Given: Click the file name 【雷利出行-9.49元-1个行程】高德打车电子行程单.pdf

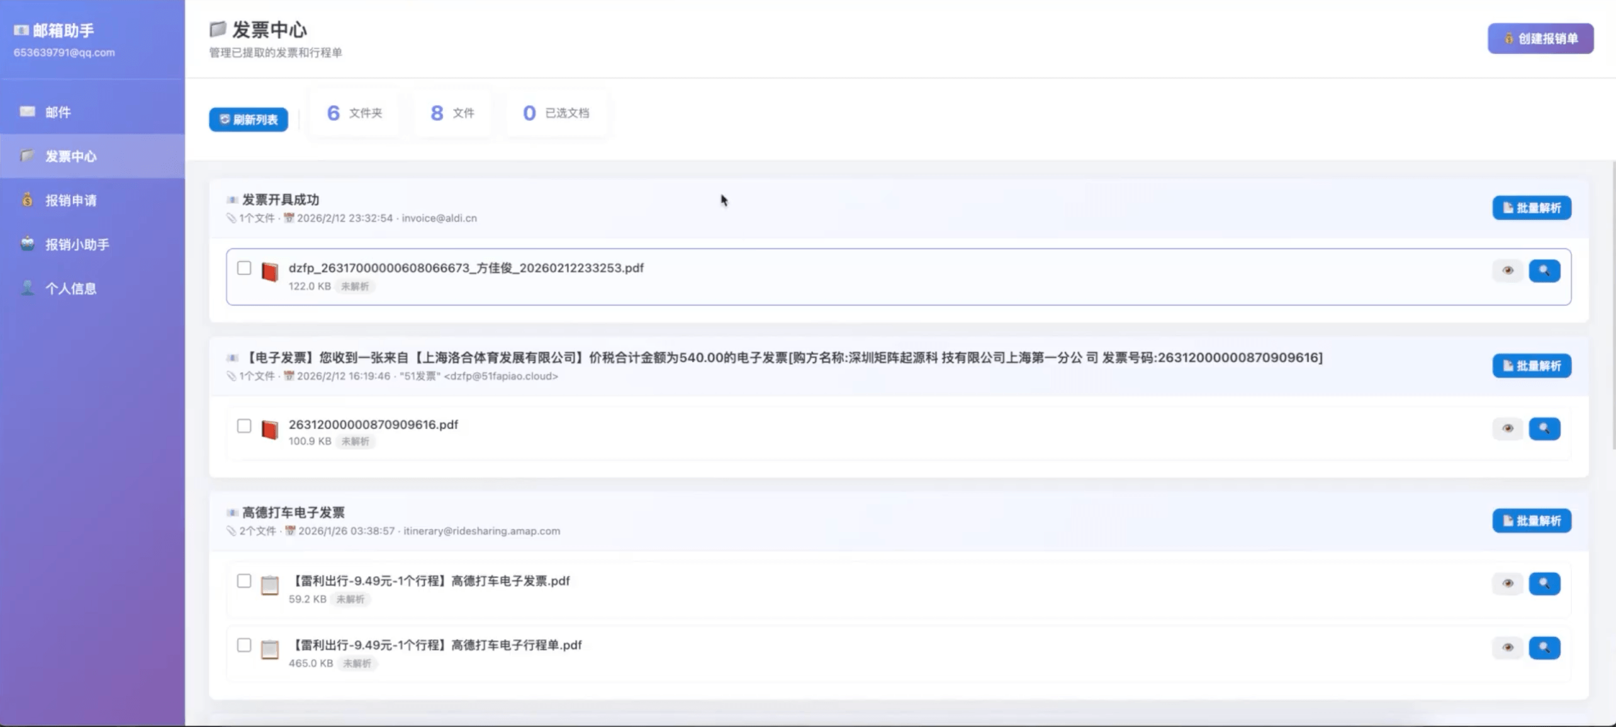Looking at the screenshot, I should tap(435, 645).
